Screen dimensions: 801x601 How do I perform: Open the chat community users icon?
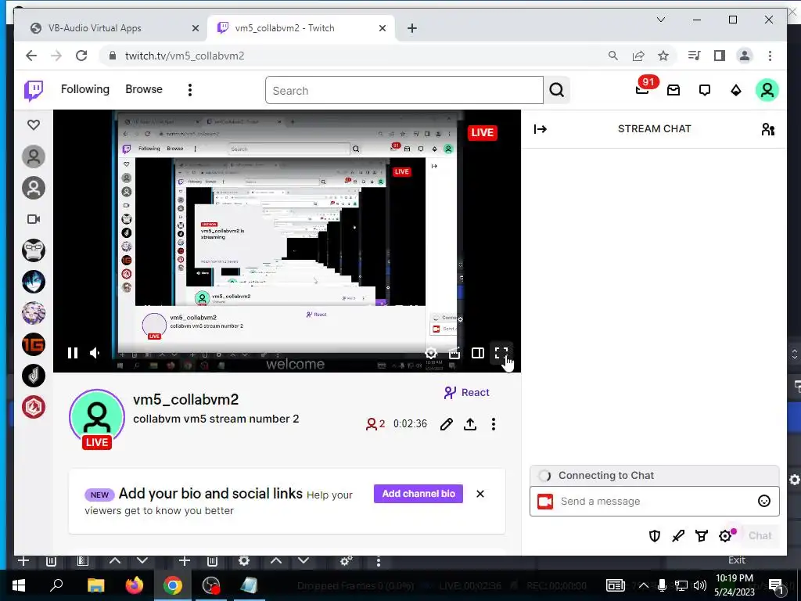tap(768, 129)
